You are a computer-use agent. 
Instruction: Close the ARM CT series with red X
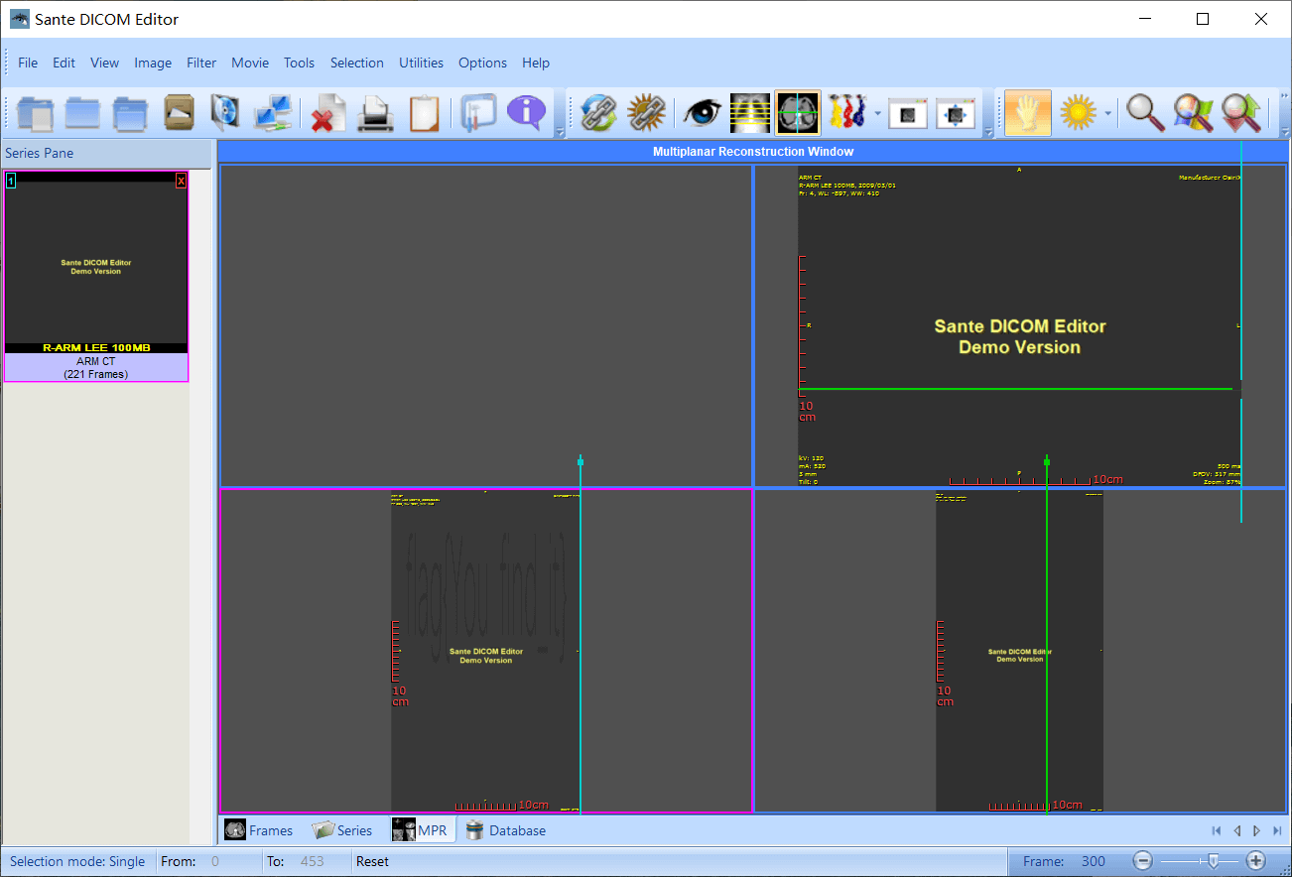pyautogui.click(x=181, y=181)
